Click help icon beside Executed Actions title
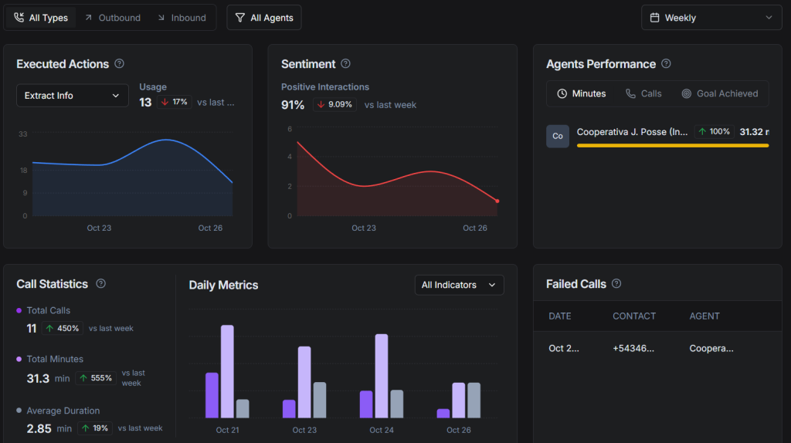 [119, 64]
